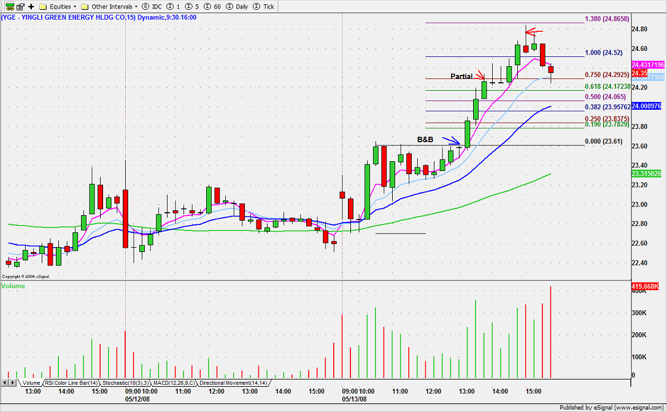Open the RSI Color Line Bar(14) tab

point(71,383)
